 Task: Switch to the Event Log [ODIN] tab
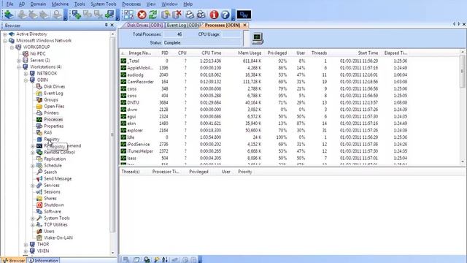183,26
